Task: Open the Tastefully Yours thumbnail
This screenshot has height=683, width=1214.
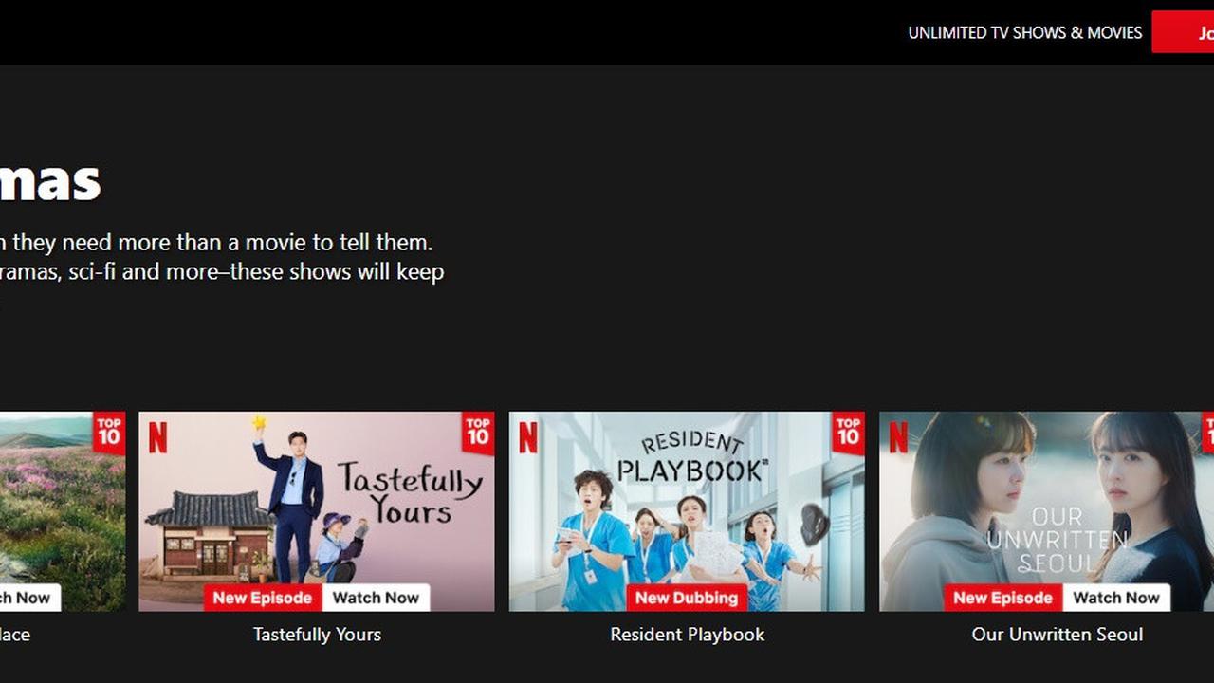Action: 317,511
